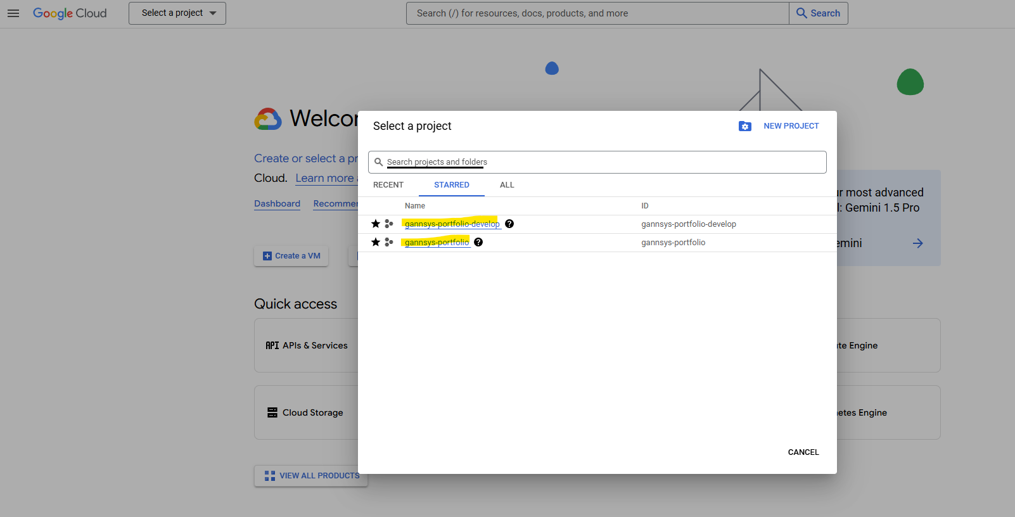Select the STARRED tab
Image resolution: width=1015 pixels, height=517 pixels.
pyautogui.click(x=452, y=185)
